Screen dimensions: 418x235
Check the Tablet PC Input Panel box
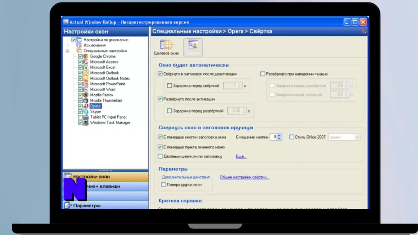coord(80,117)
